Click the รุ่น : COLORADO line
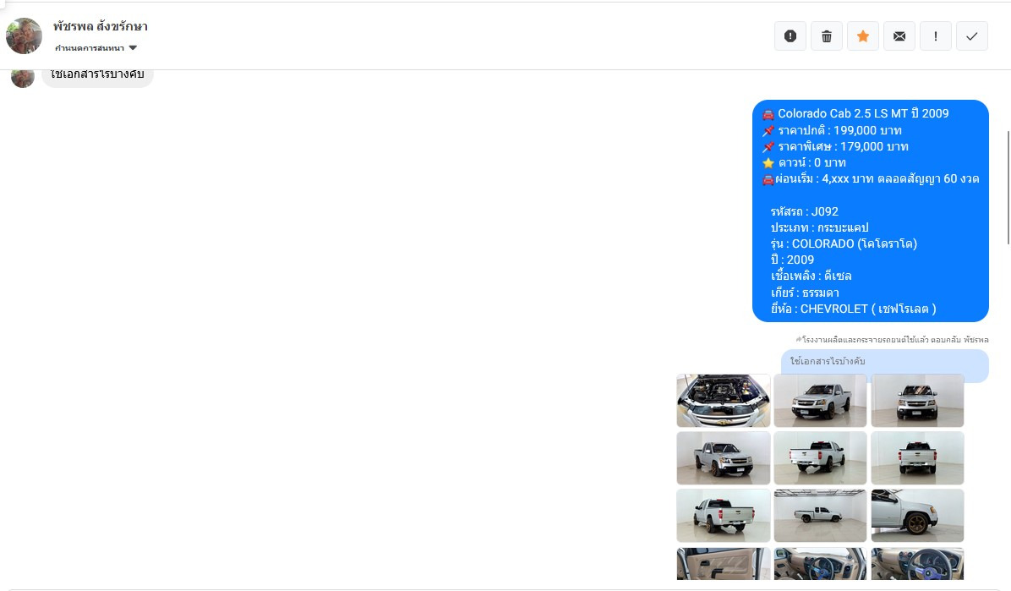The image size is (1011, 591). pos(844,244)
